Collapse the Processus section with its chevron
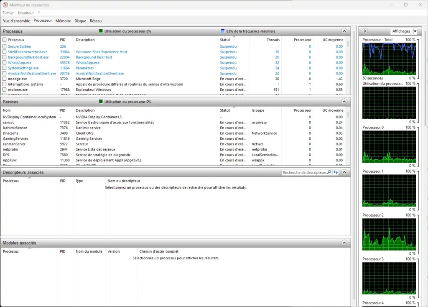 [x=344, y=31]
